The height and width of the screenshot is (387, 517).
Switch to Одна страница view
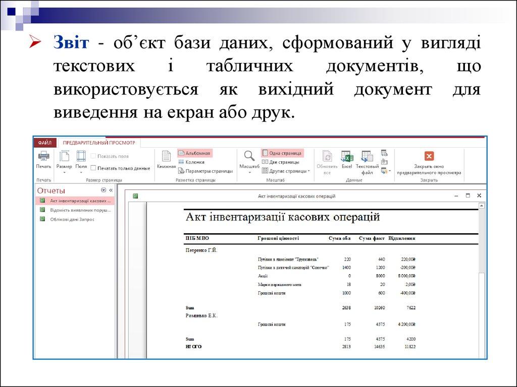tap(282, 153)
